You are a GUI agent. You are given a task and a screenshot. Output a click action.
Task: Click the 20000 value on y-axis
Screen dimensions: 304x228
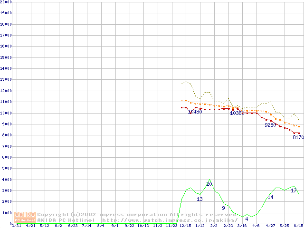pyautogui.click(x=6, y=2)
